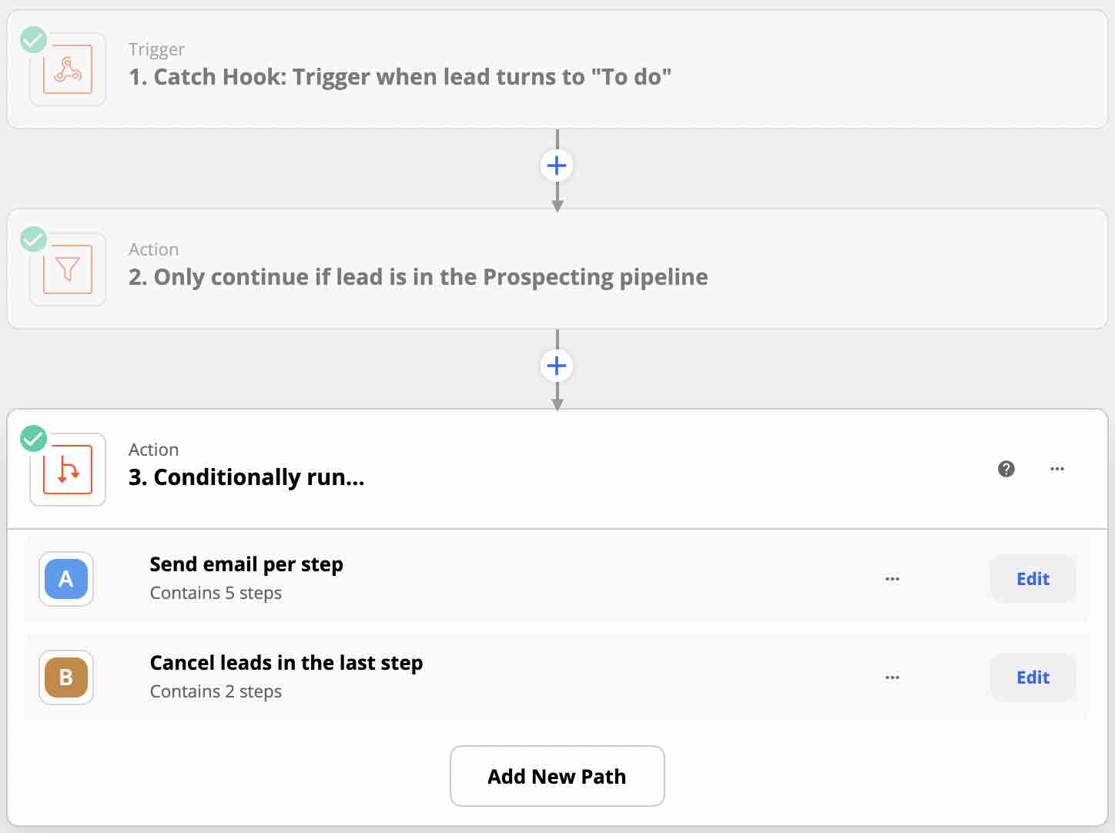Add a step between trigger and step 2
The image size is (1115, 833).
[x=557, y=165]
